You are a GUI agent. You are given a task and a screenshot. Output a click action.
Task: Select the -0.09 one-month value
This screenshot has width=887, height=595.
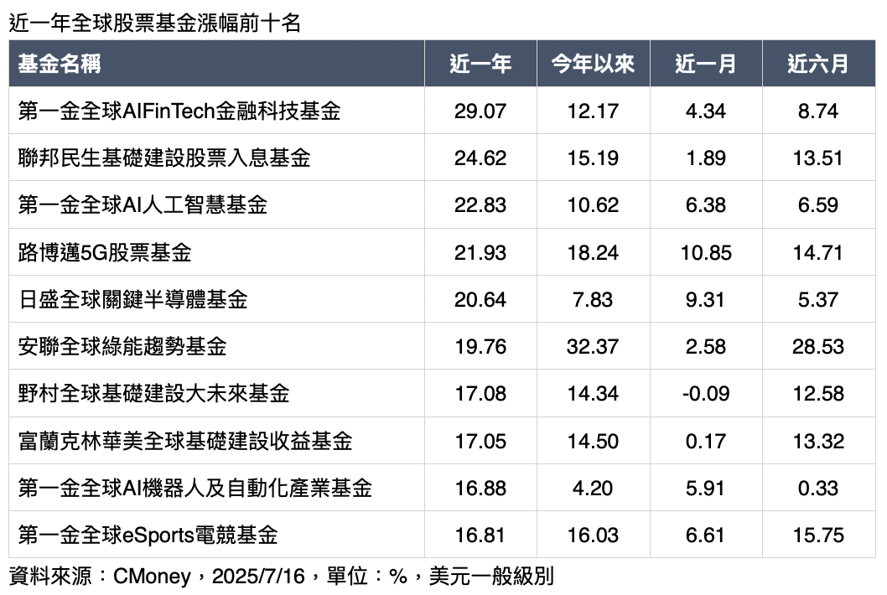point(705,393)
